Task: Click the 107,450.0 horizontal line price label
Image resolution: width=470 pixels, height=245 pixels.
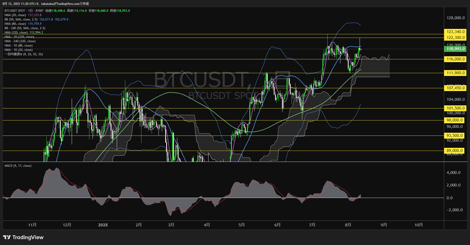Action: click(x=456, y=88)
